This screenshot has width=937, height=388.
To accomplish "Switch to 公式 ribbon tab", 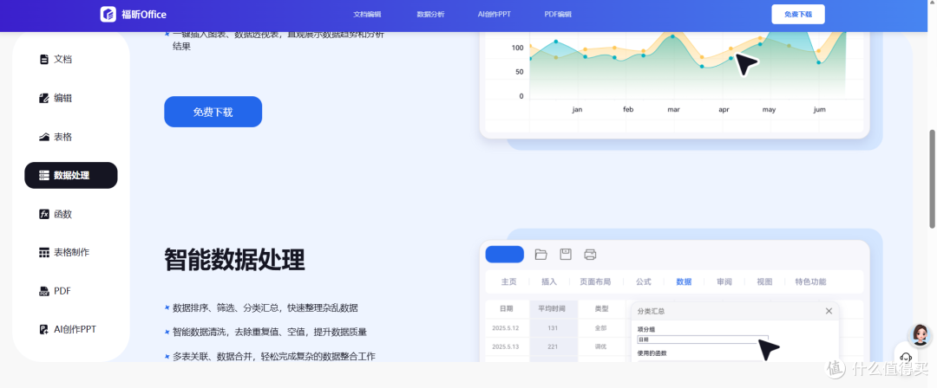I will click(643, 281).
